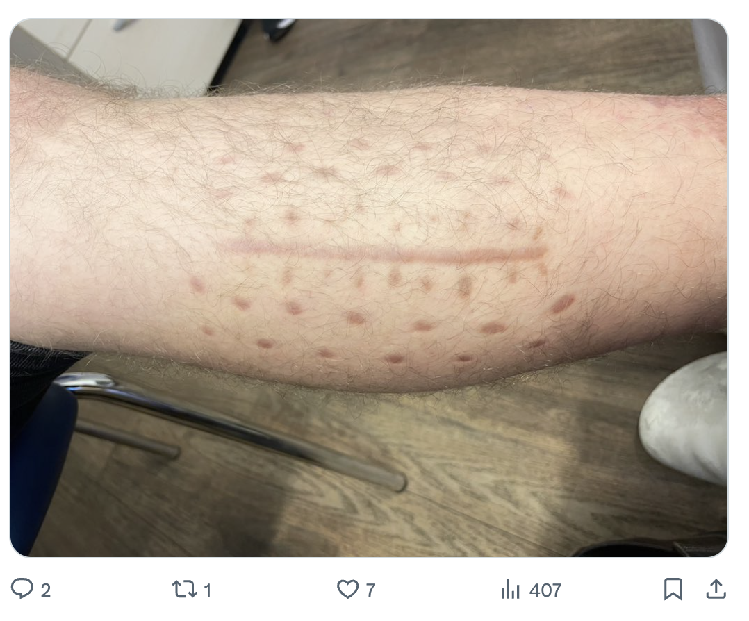749x621 pixels.
Task: View post impressions via the 407 statistic
Action: coord(545,590)
